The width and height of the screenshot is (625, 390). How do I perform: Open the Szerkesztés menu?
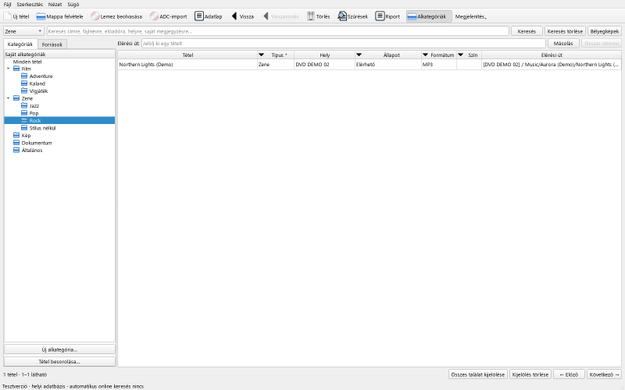tap(30, 5)
